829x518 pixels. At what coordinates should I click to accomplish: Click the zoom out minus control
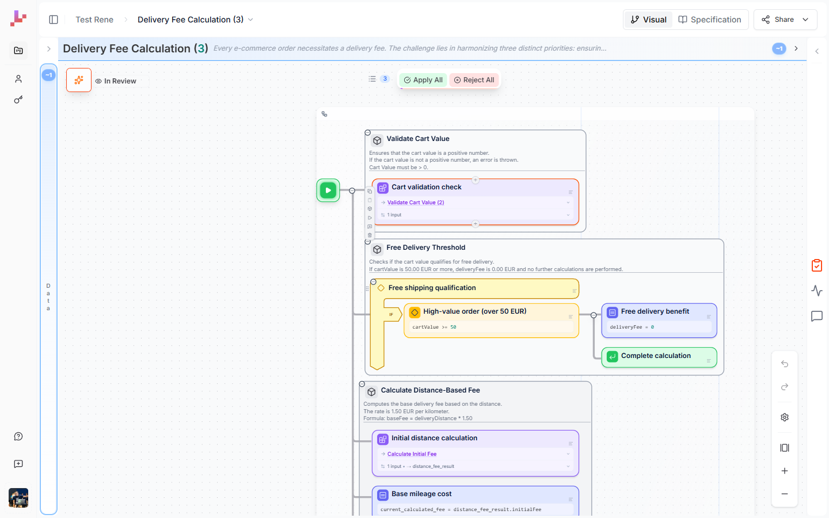tap(784, 493)
